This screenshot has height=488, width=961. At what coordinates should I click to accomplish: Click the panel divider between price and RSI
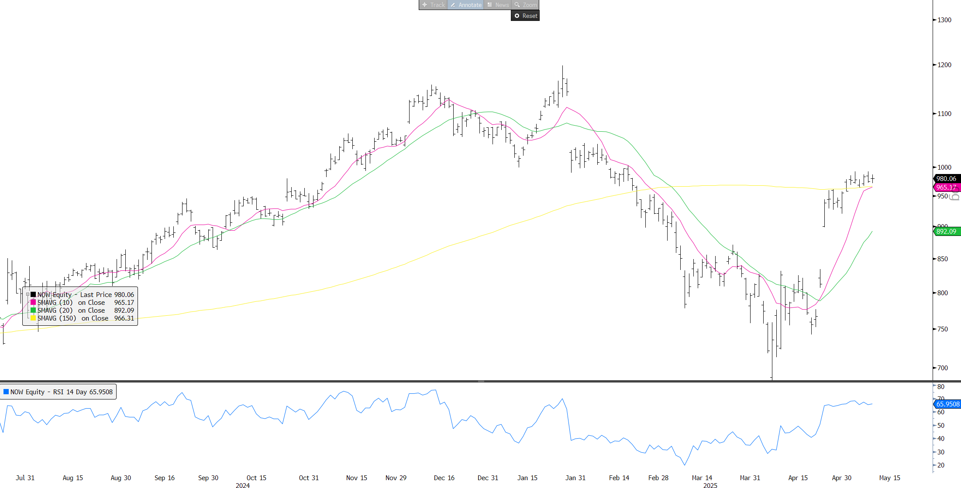(480, 381)
